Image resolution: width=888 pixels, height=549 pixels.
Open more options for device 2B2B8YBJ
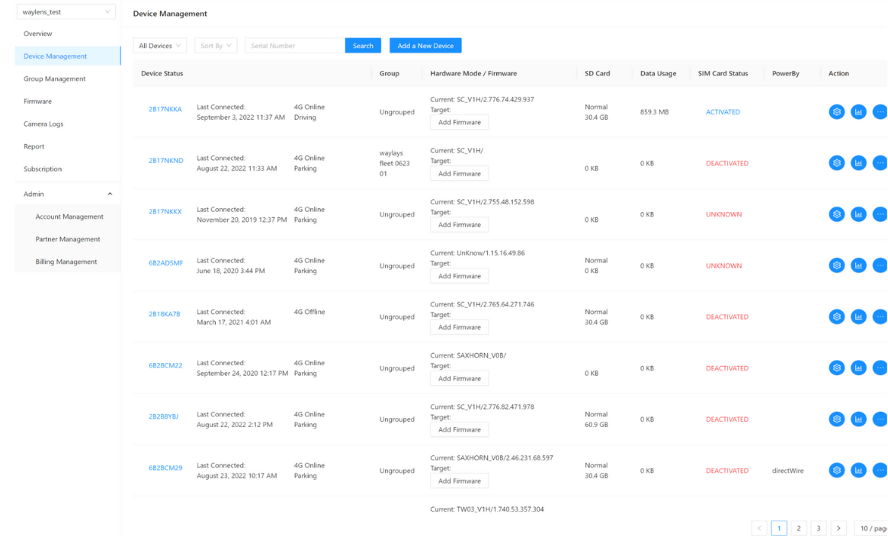[x=880, y=419]
